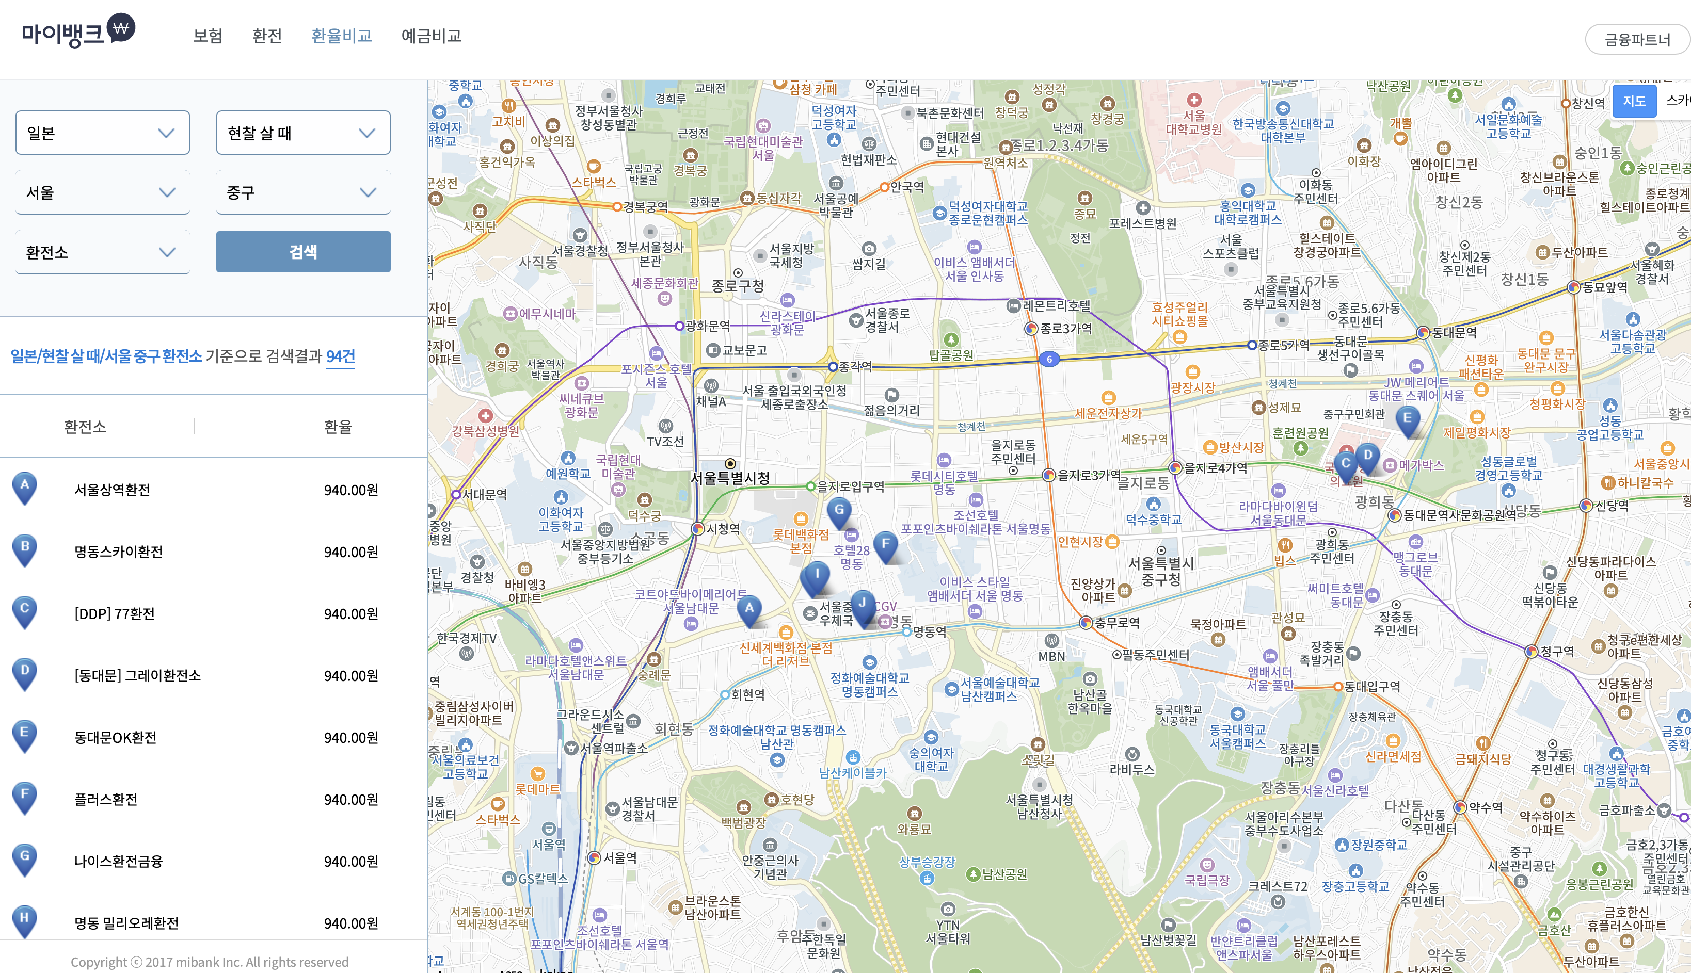Image resolution: width=1691 pixels, height=973 pixels.
Task: Click the 금융파트너 button
Action: click(x=1636, y=39)
